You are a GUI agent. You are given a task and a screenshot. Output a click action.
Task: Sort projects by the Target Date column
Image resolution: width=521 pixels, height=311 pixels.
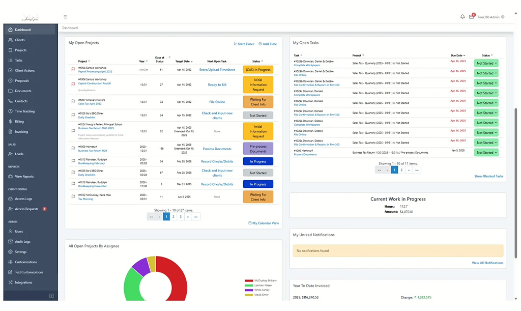(183, 61)
